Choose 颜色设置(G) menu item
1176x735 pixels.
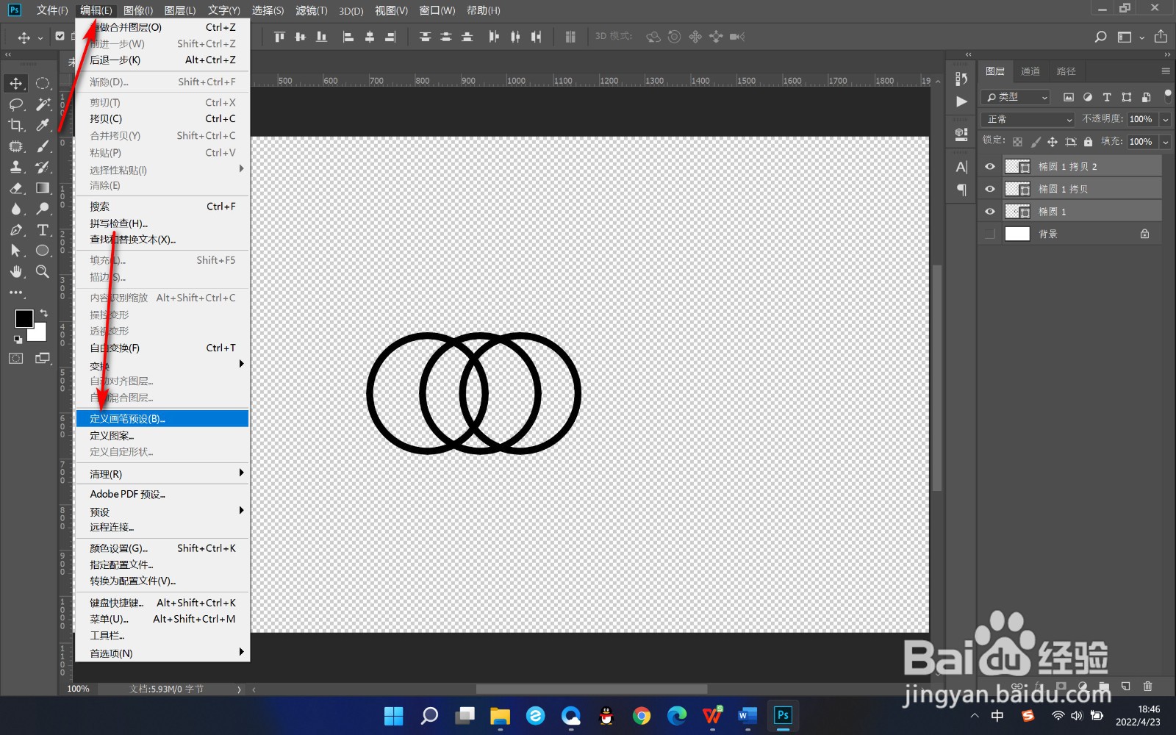pyautogui.click(x=162, y=548)
